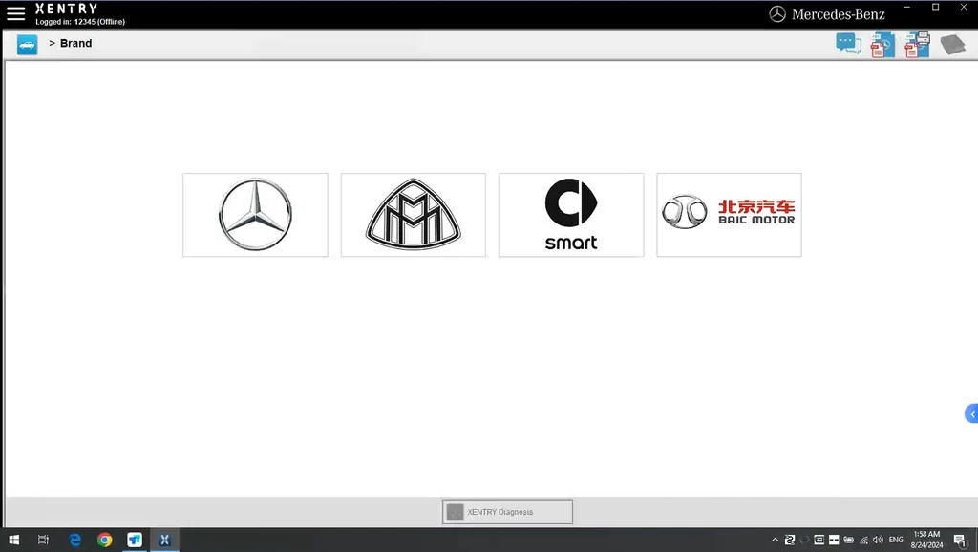
Task: Click the PDF print document icon
Action: (917, 45)
